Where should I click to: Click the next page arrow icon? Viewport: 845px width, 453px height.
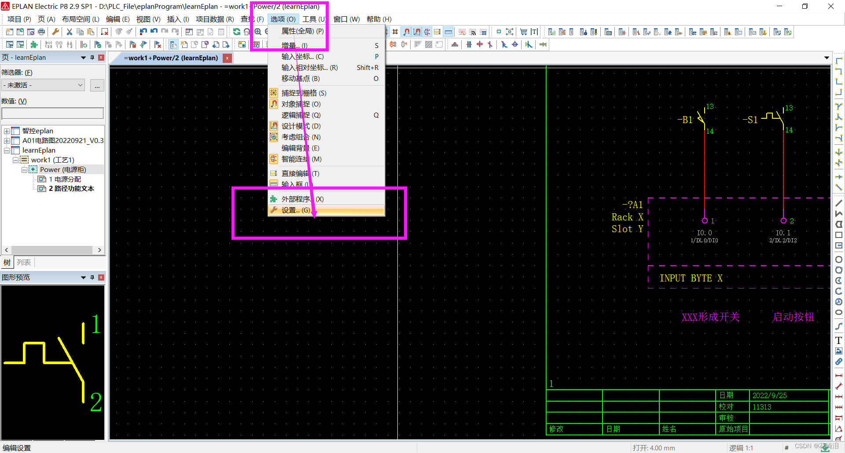(x=226, y=44)
